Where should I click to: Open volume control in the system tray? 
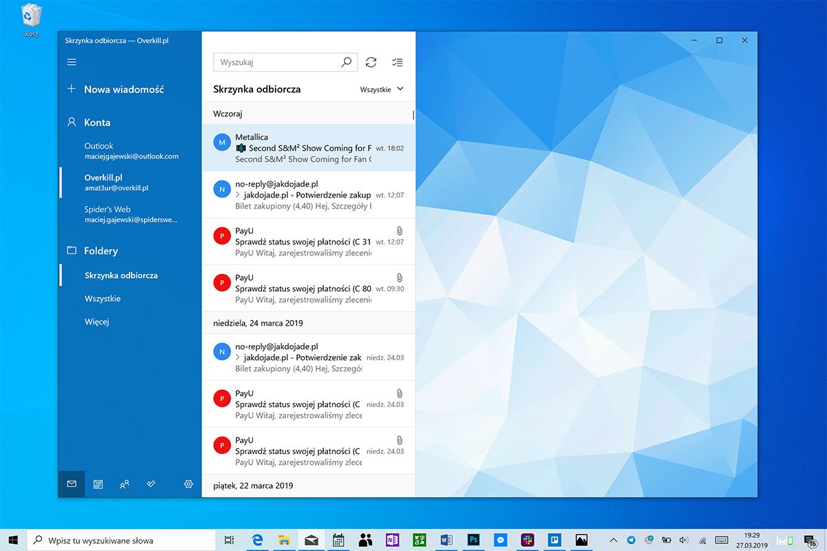point(684,540)
